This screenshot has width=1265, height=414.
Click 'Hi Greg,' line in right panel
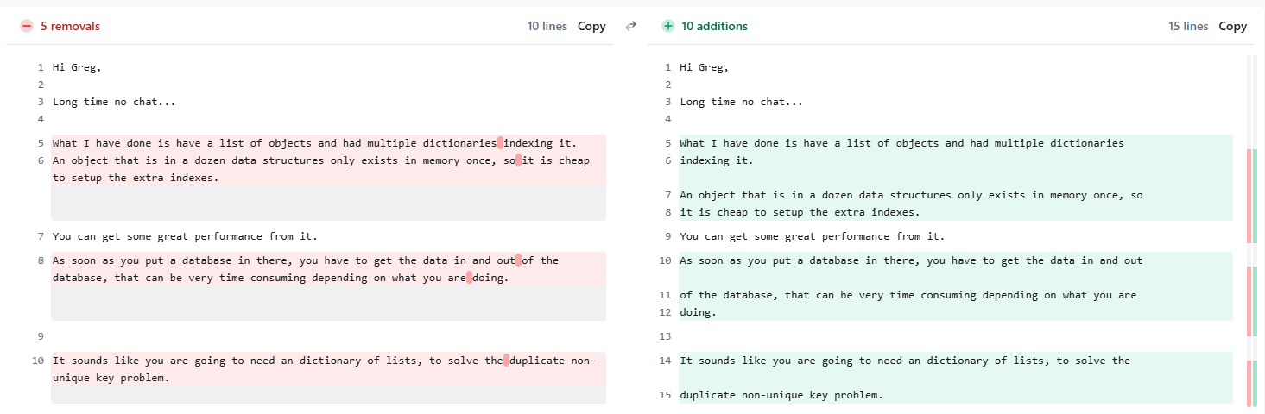click(704, 67)
